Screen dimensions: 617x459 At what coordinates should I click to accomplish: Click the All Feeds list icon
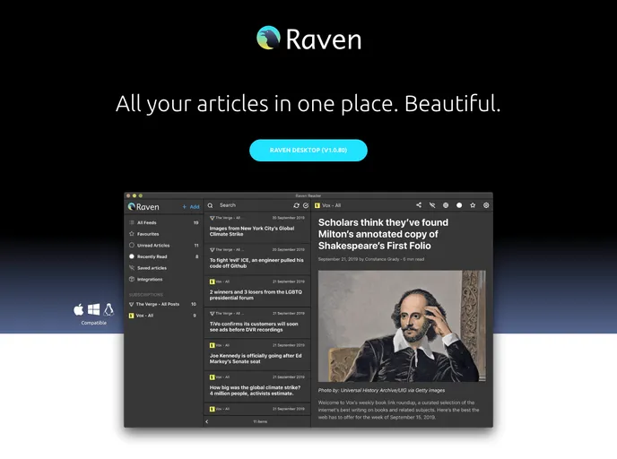coord(132,222)
